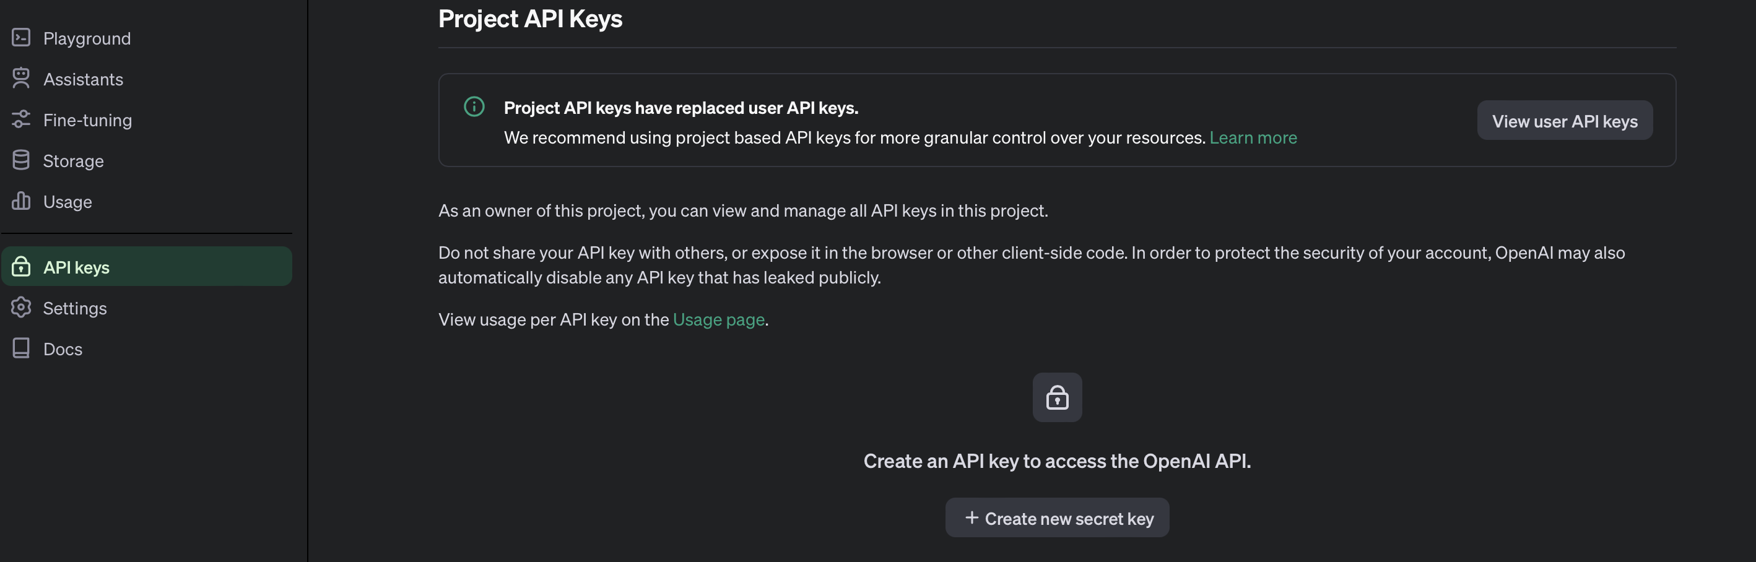Open the Usage sidebar label
The height and width of the screenshot is (562, 1756).
(x=67, y=202)
